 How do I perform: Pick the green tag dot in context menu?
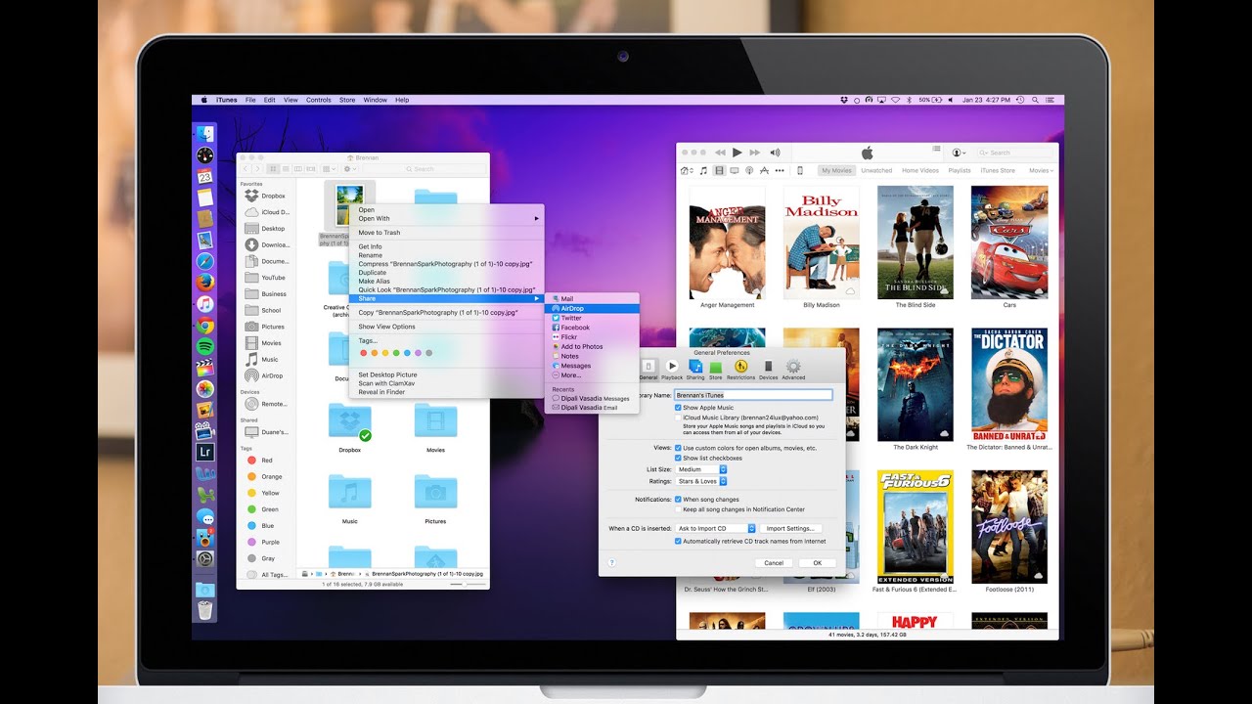tap(396, 353)
